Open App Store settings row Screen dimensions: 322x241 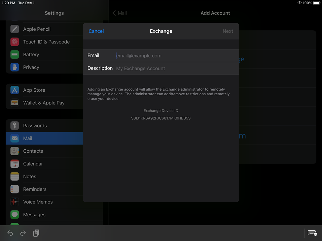(44, 90)
